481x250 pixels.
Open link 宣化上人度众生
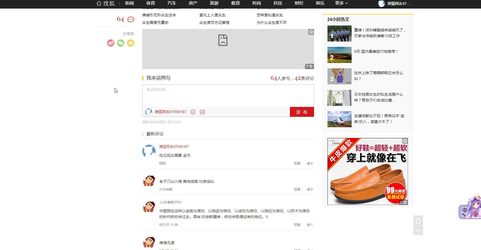click(x=212, y=15)
